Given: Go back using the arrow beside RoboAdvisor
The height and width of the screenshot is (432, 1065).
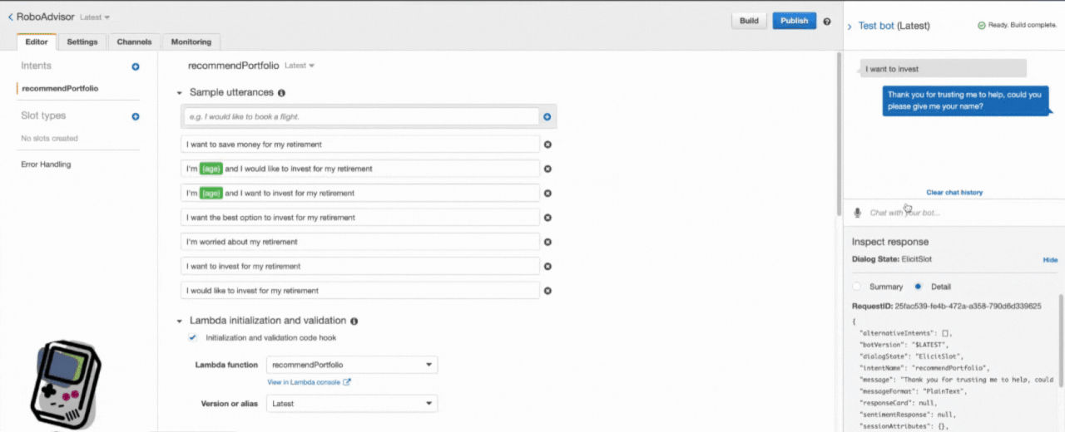Looking at the screenshot, I should pyautogui.click(x=10, y=17).
